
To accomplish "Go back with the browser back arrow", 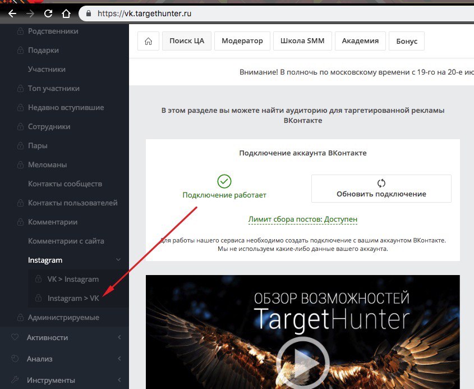I will pyautogui.click(x=12, y=13).
